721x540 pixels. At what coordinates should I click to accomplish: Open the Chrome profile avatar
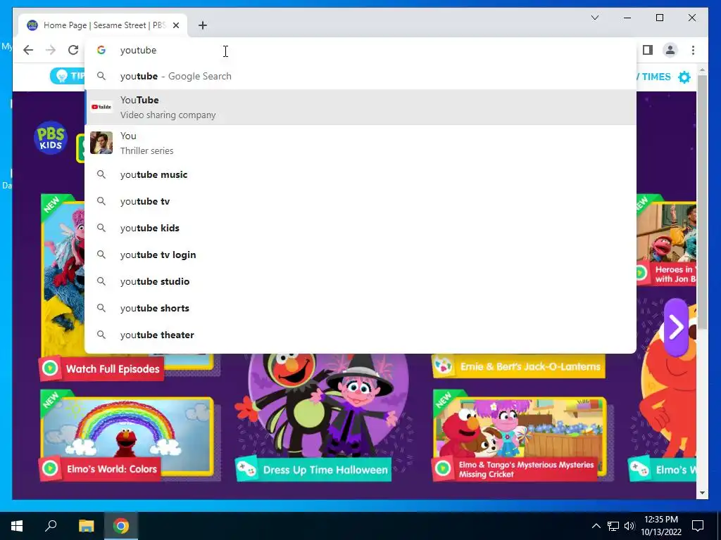point(670,50)
